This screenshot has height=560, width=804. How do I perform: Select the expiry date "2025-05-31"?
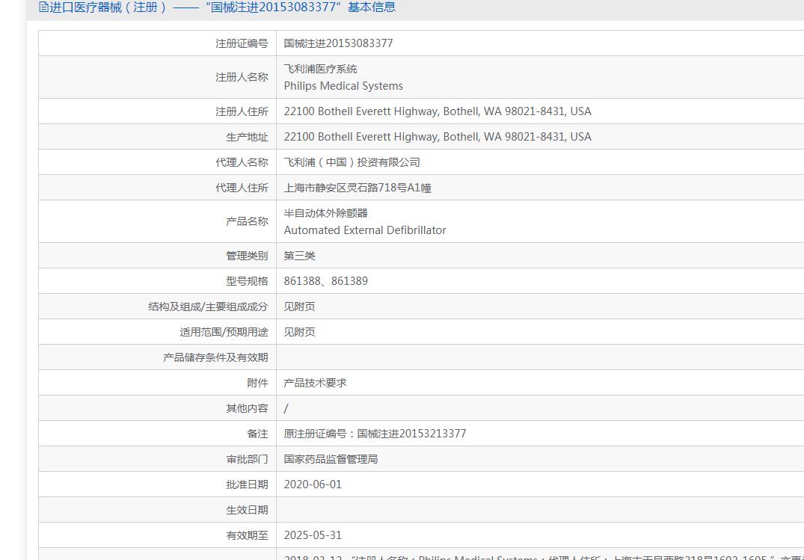[x=313, y=535]
